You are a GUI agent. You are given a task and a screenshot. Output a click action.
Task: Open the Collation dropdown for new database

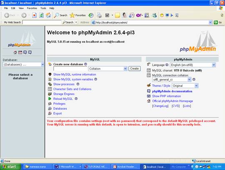[108, 69]
